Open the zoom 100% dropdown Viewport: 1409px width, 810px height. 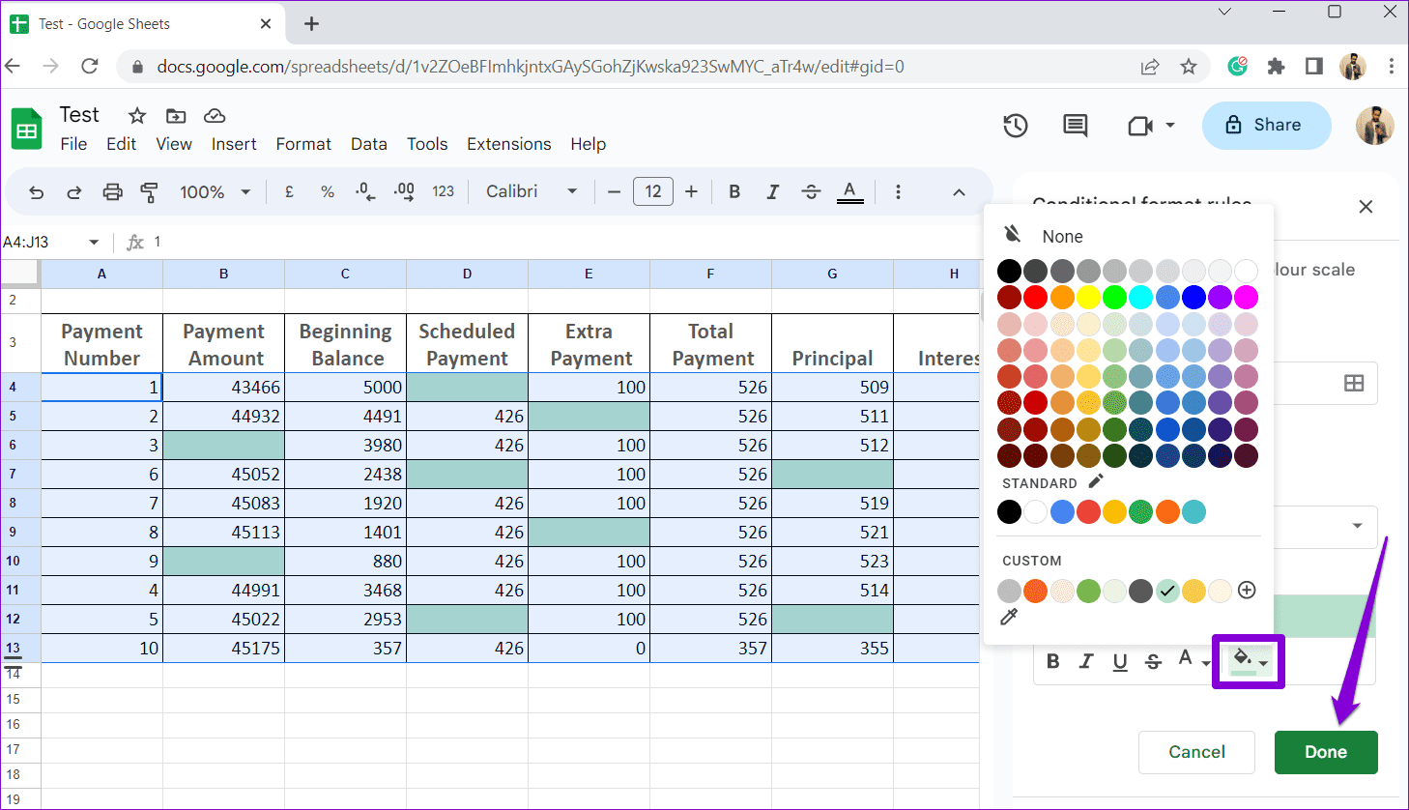pyautogui.click(x=215, y=192)
